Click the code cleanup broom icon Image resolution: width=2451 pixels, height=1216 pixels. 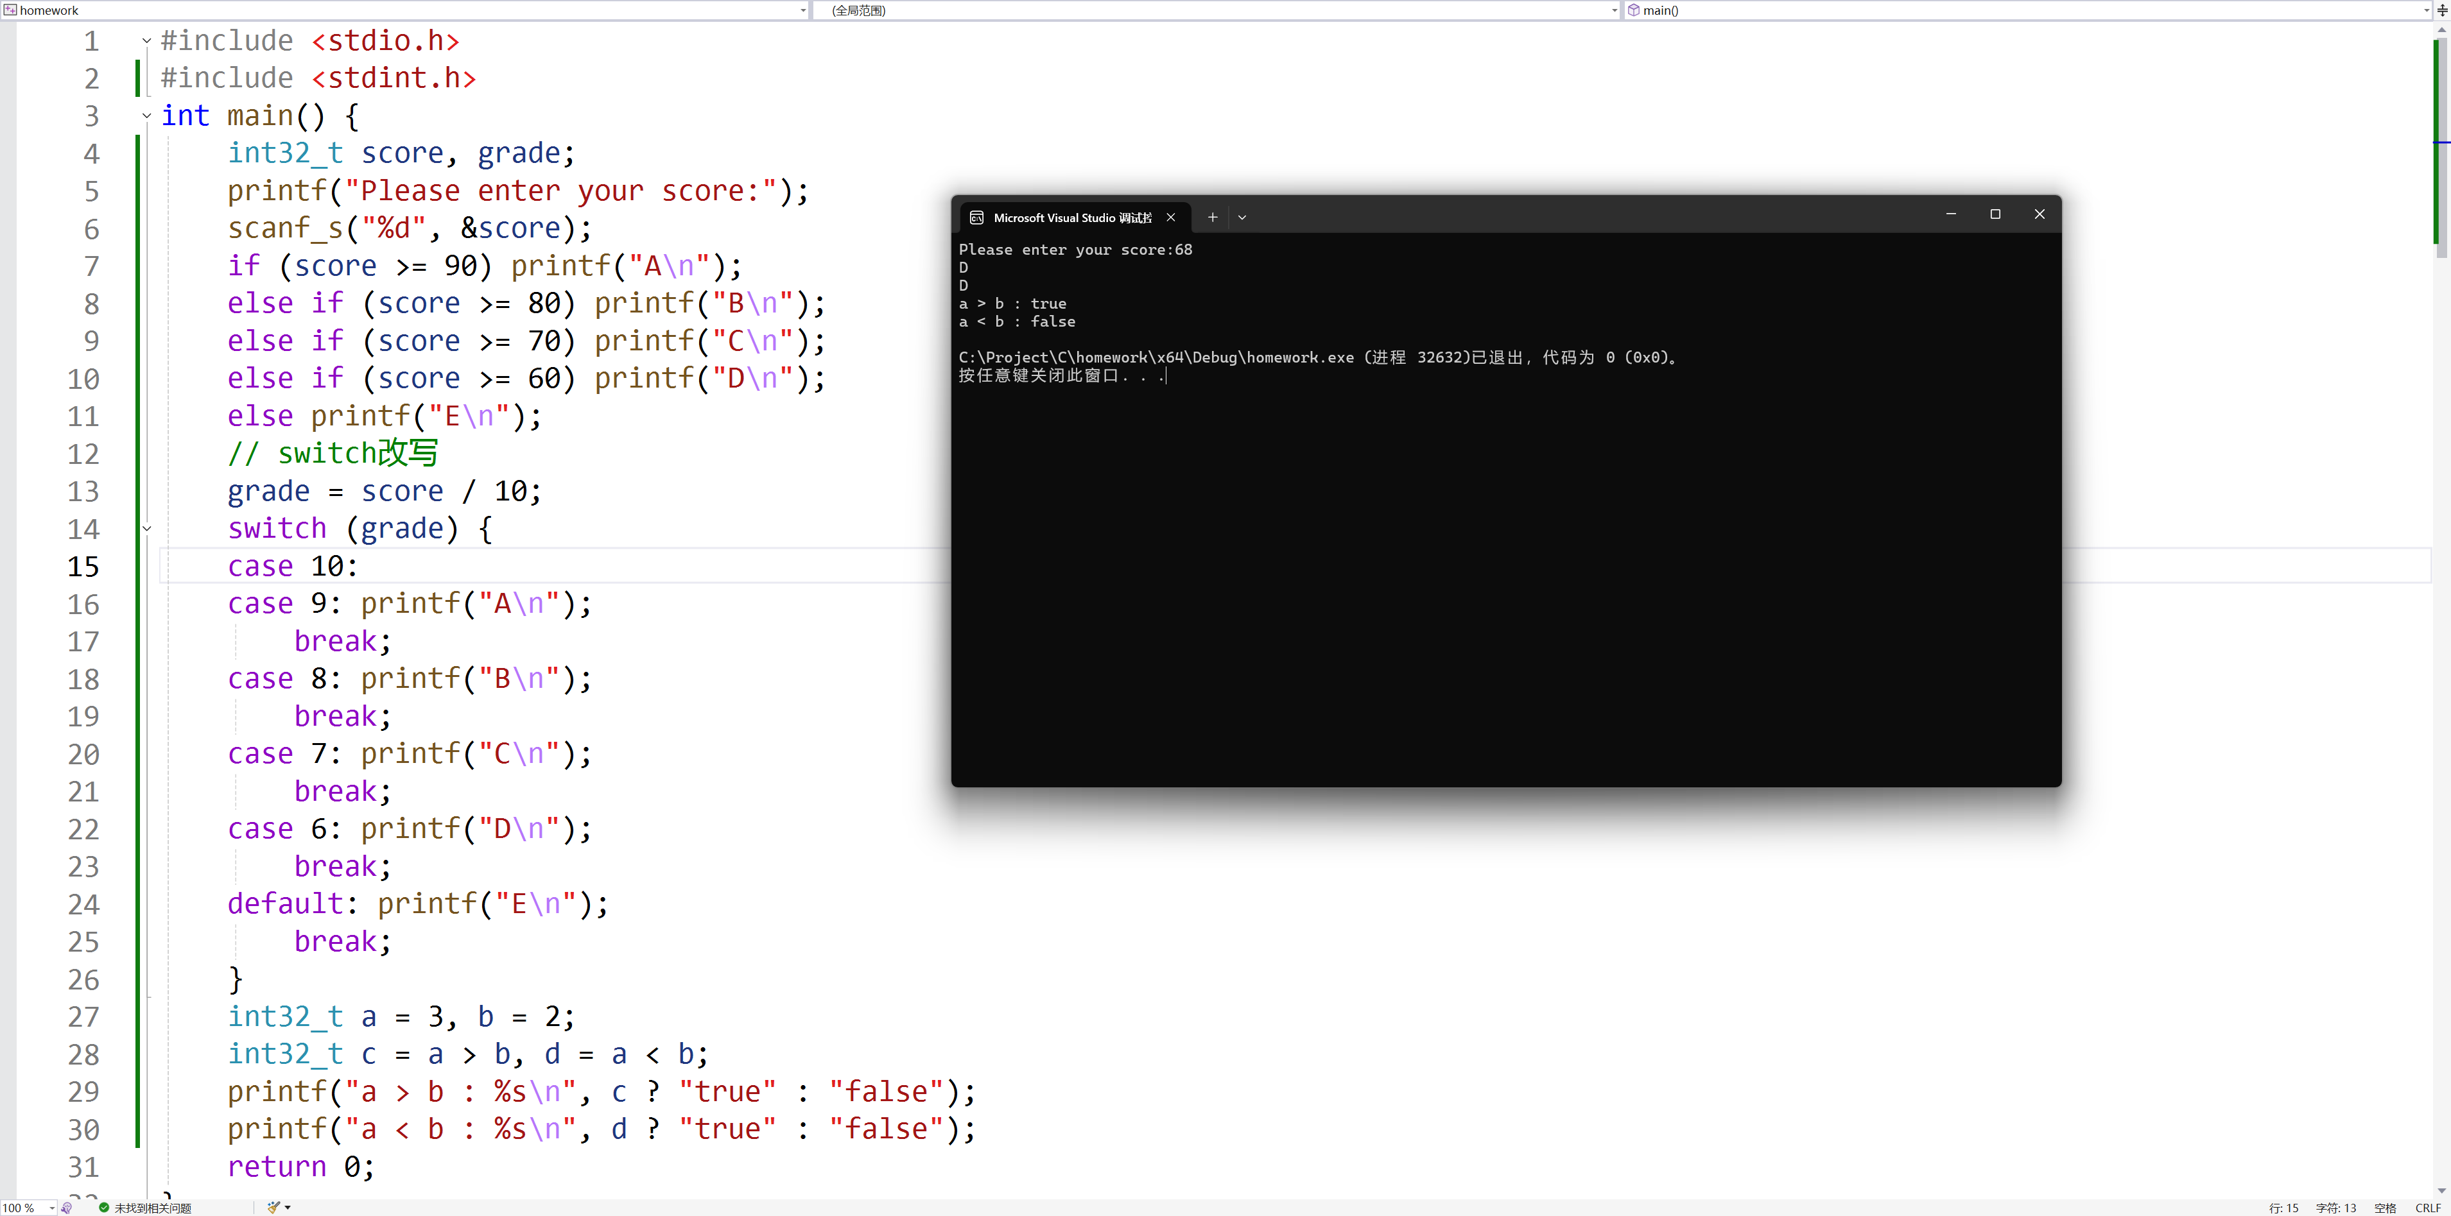point(274,1208)
